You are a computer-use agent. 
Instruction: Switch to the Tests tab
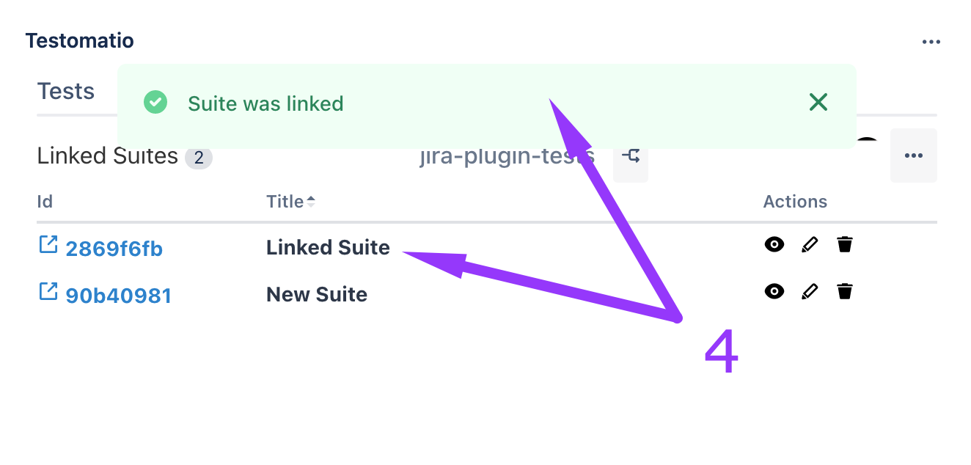coord(66,92)
